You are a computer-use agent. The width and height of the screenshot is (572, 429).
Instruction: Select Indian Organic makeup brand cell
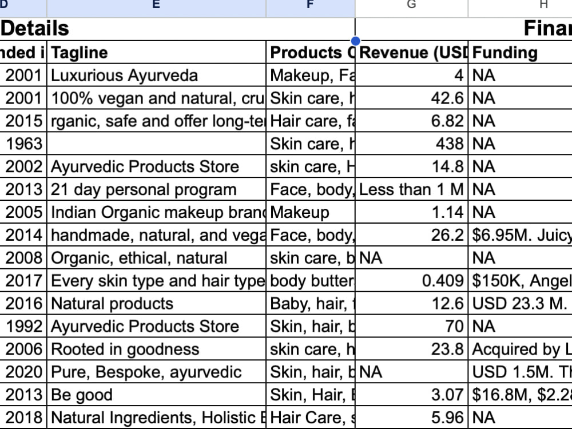tap(157, 212)
